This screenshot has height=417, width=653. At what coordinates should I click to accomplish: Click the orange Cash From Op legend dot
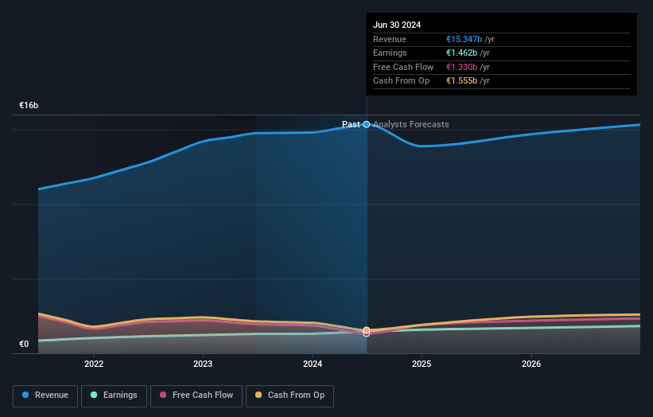[x=258, y=395]
